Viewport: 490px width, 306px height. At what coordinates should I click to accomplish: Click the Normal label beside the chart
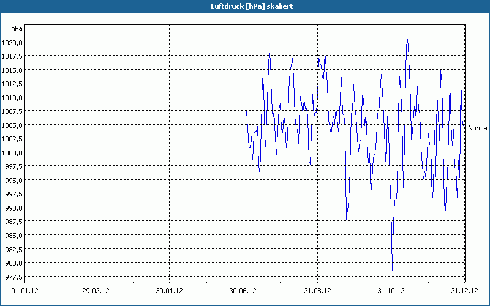click(x=478, y=128)
